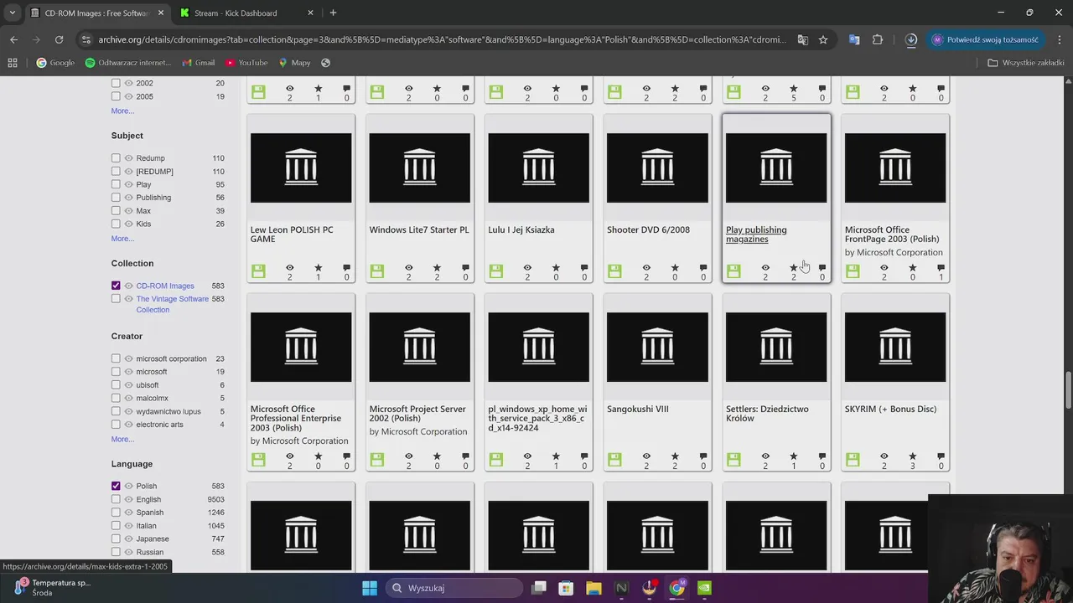Open Temperatura weather widget on taskbar

click(x=52, y=588)
